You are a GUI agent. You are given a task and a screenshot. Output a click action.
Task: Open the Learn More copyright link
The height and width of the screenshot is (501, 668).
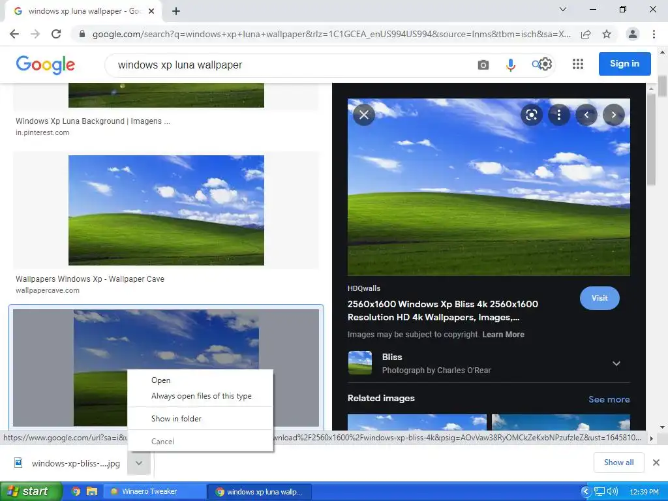503,335
